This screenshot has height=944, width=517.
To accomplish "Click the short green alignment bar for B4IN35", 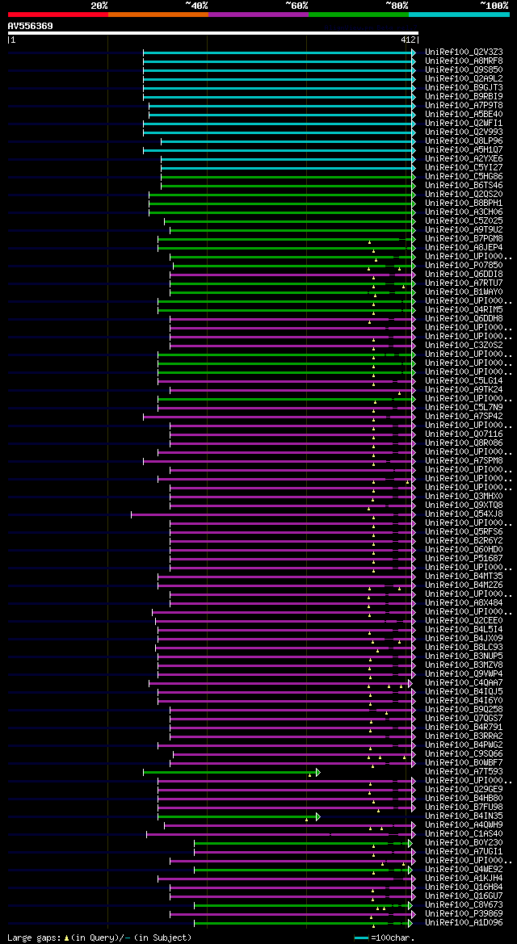I will (238, 817).
